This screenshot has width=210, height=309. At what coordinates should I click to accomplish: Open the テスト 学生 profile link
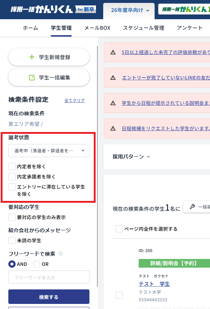pyautogui.click(x=154, y=284)
